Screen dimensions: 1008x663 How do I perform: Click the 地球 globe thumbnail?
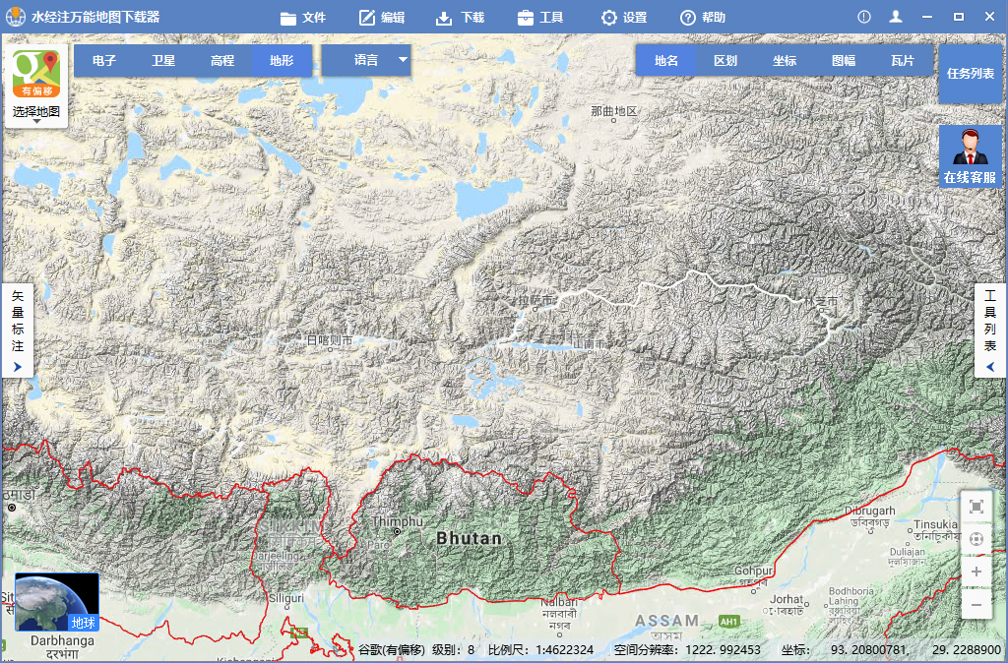[x=57, y=602]
